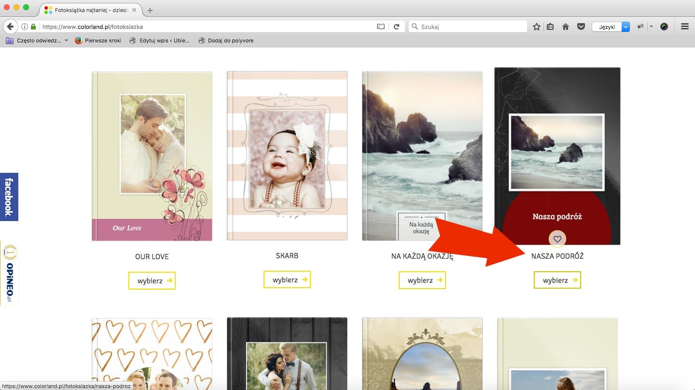Open the Opineo side badge
The height and width of the screenshot is (390, 695).
pos(9,273)
